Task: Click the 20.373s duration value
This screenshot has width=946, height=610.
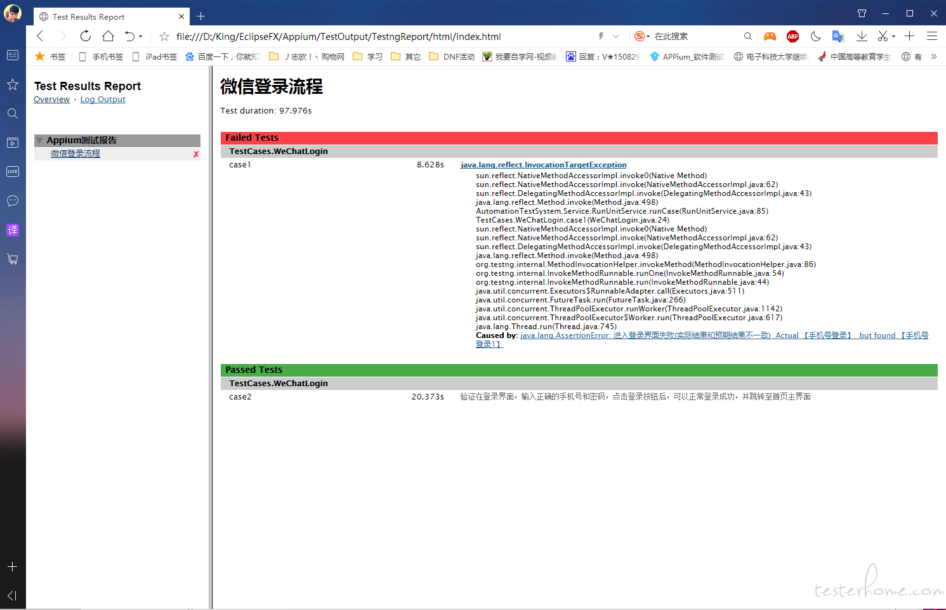Action: [428, 397]
